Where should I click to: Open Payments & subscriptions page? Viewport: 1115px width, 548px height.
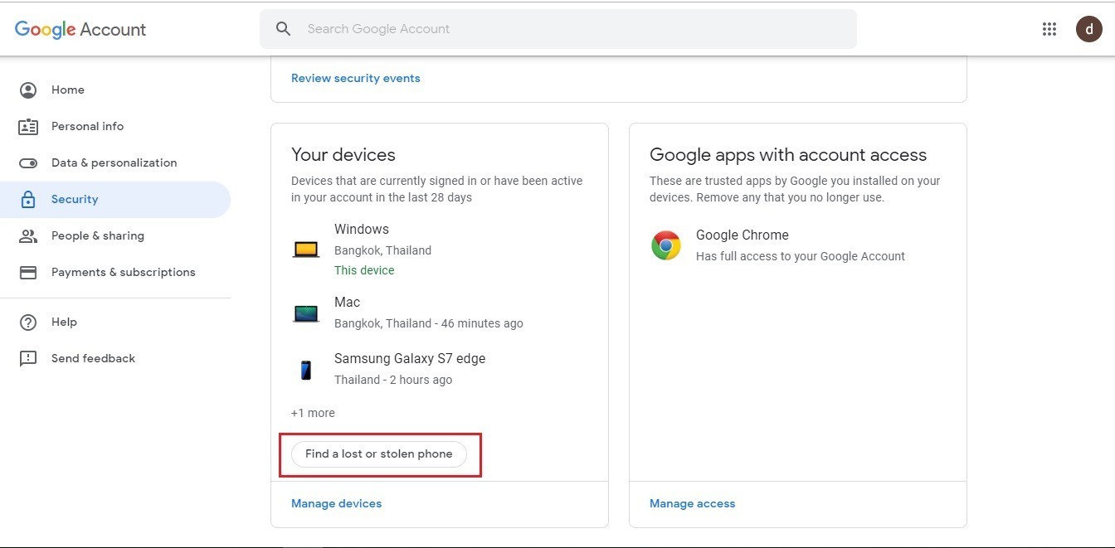click(x=123, y=272)
